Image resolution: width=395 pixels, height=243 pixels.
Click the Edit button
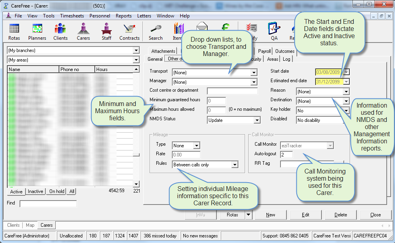[305, 215]
